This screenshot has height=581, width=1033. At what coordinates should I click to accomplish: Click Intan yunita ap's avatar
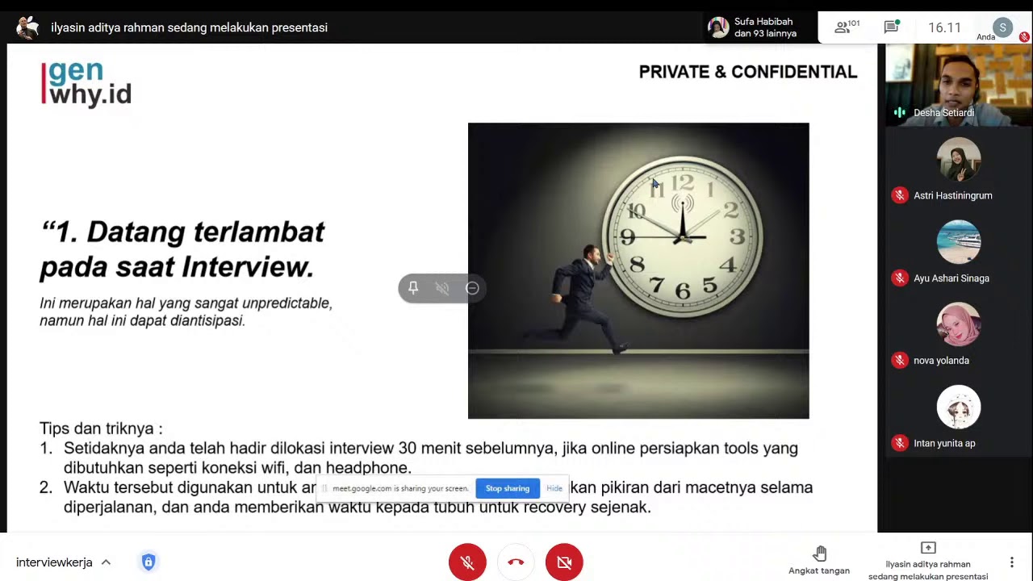click(959, 407)
